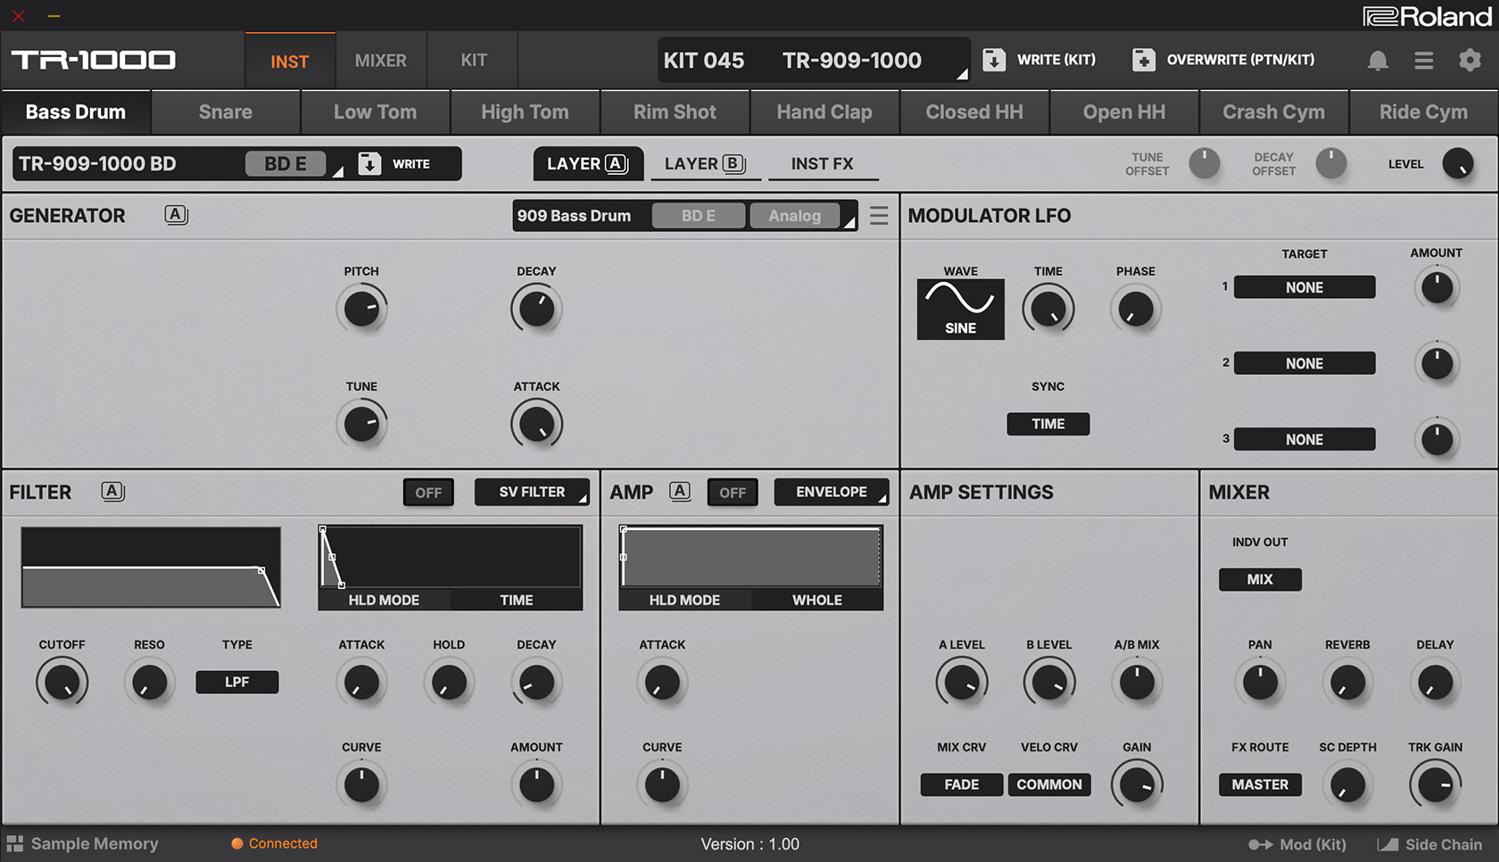Switch to the Mixer tab
Image resolution: width=1499 pixels, height=862 pixels.
(x=381, y=61)
